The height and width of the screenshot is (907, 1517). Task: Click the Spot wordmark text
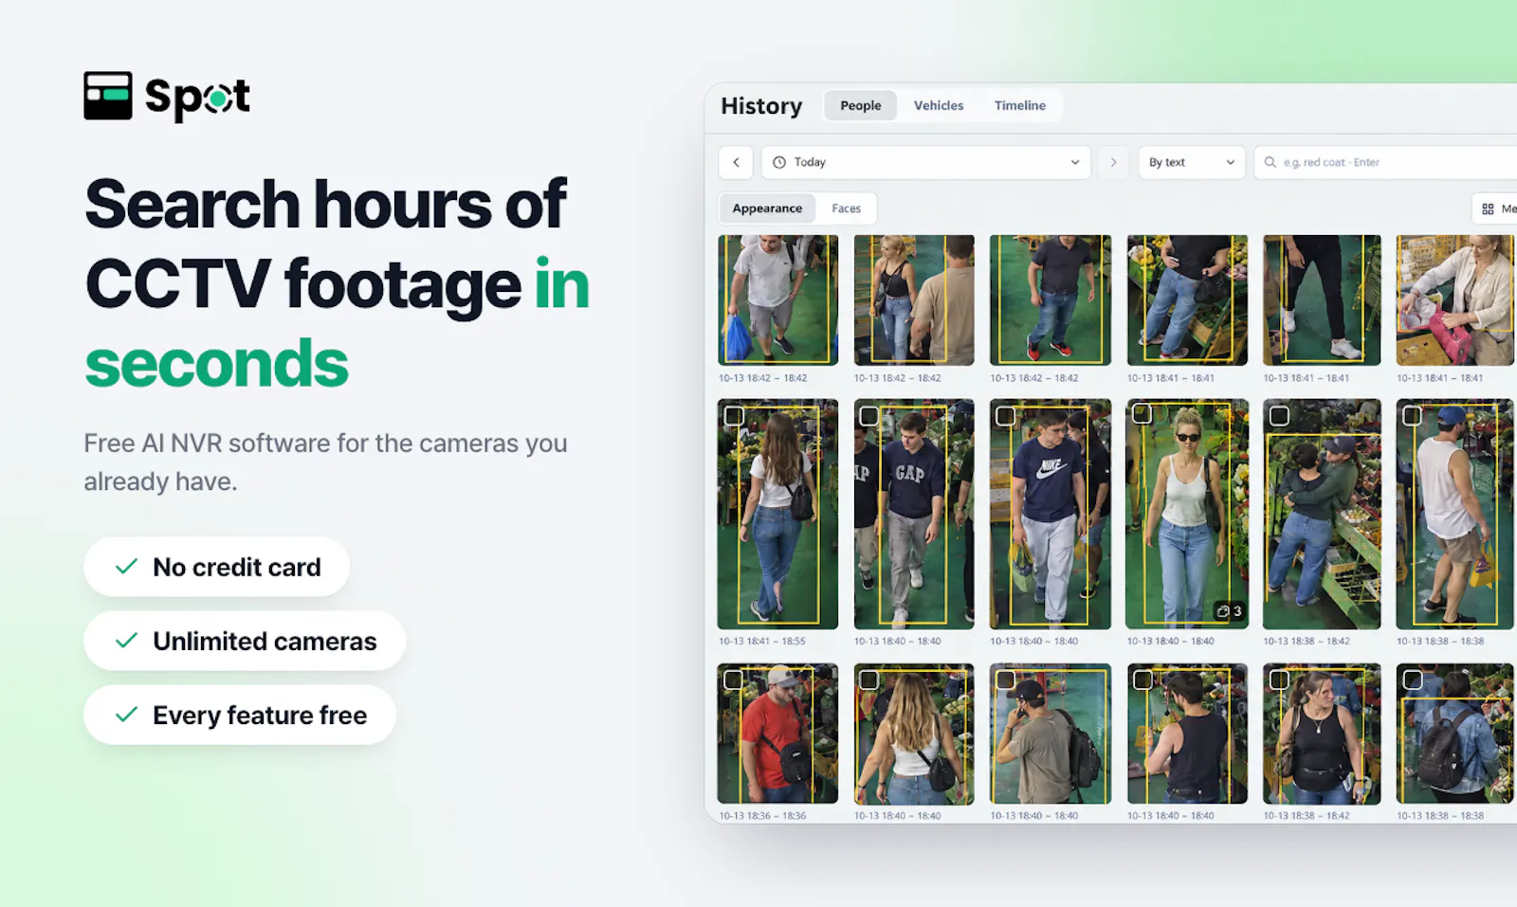[x=197, y=97]
